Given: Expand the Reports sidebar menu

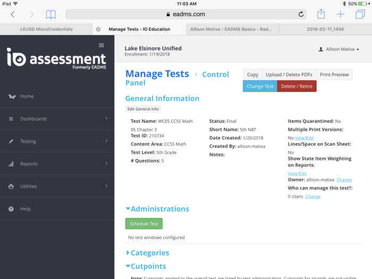Looking at the screenshot, I should 29,164.
